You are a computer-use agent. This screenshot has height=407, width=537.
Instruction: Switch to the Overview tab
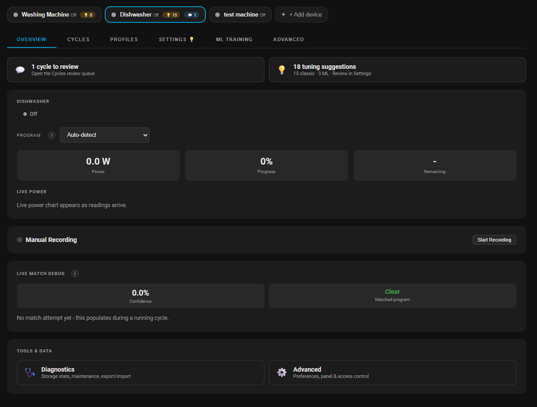(31, 39)
